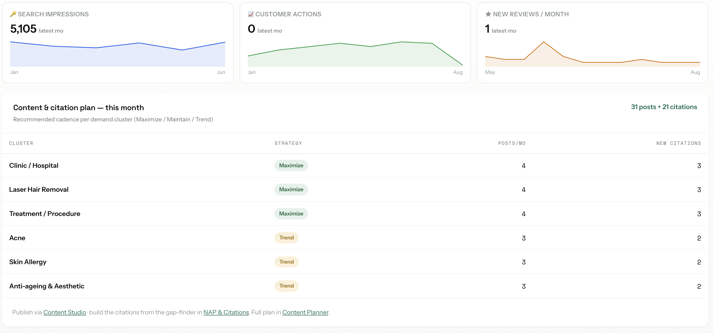
Task: Click new citations value 3 for Treatment / Procedure
Action: pyautogui.click(x=699, y=214)
